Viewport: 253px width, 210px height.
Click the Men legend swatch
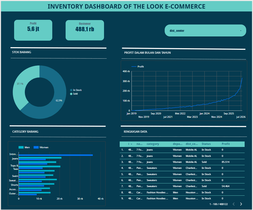(21, 147)
